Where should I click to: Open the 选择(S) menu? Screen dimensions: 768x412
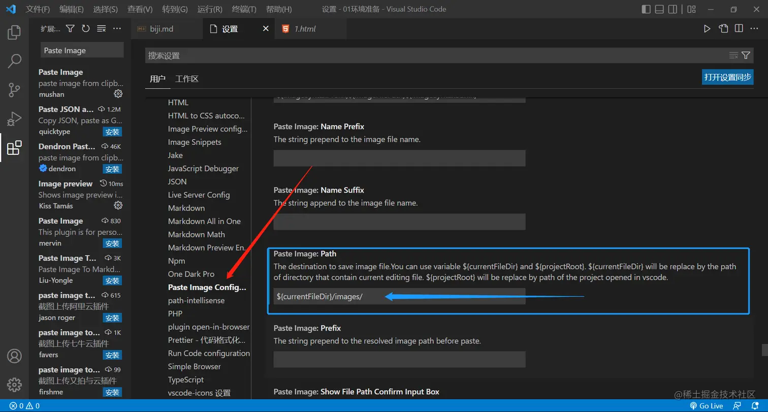point(106,9)
